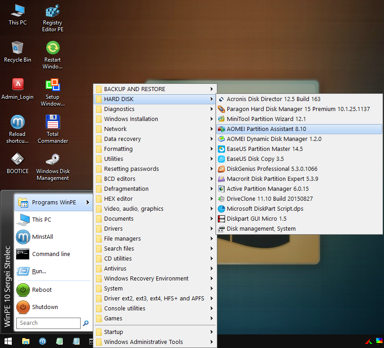Open Windows Recovery Environment folder
This screenshot has width=384, height=348.
click(155, 278)
